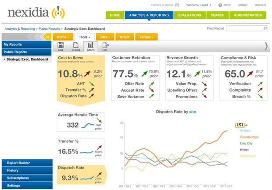This screenshot has height=190, width=272.
Task: Open the Format dropdown menu
Action: tap(147, 37)
